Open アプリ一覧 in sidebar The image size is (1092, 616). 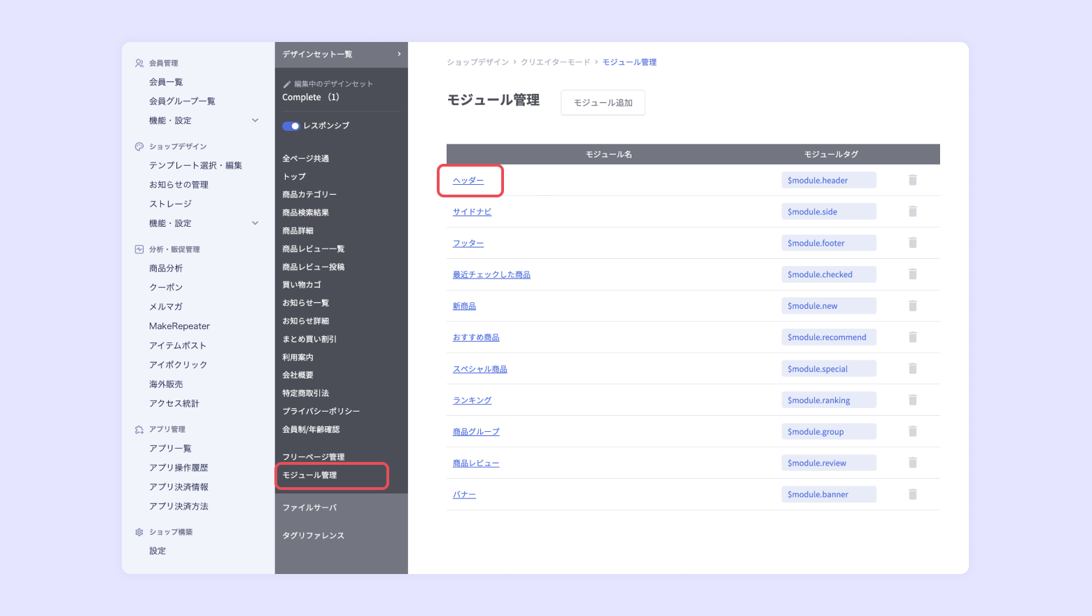170,448
